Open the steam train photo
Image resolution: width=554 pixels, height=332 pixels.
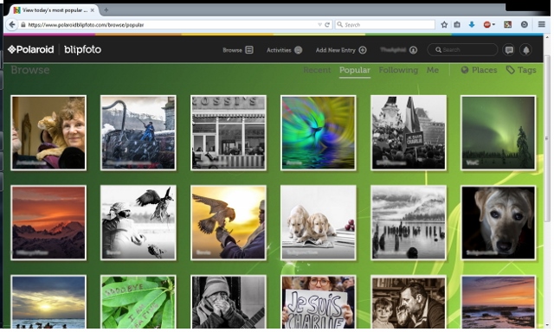coord(138,132)
